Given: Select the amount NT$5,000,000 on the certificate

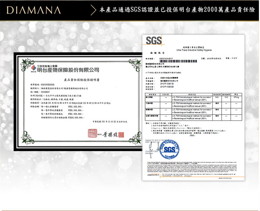Looking at the screenshot, I should tap(76, 110).
